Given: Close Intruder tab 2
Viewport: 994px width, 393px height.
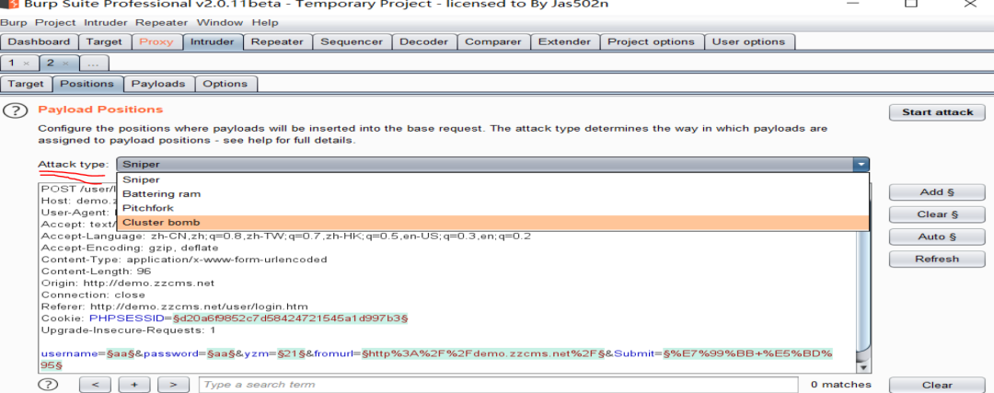Looking at the screenshot, I should [64, 64].
